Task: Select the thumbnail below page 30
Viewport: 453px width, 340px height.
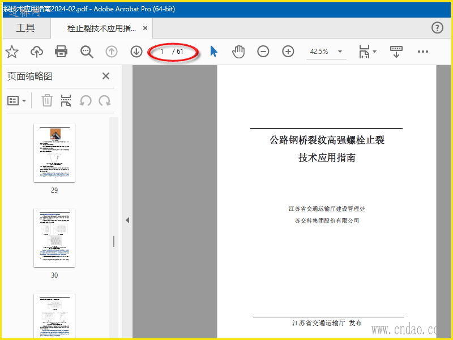Action: coord(54,316)
